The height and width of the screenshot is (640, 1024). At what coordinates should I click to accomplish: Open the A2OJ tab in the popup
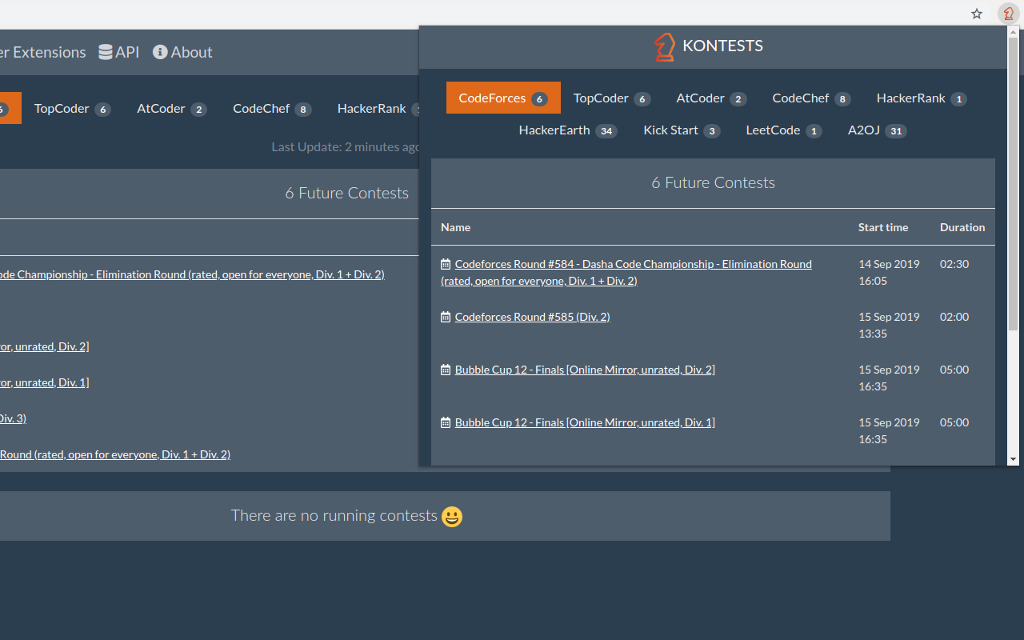[878, 130]
